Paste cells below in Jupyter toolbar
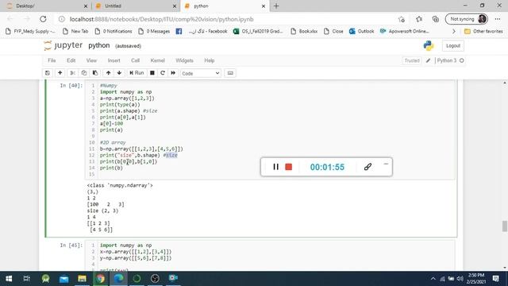 click(x=95, y=73)
